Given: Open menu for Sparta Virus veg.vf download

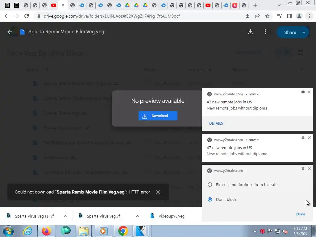Looking at the screenshot, I should coord(137,216).
